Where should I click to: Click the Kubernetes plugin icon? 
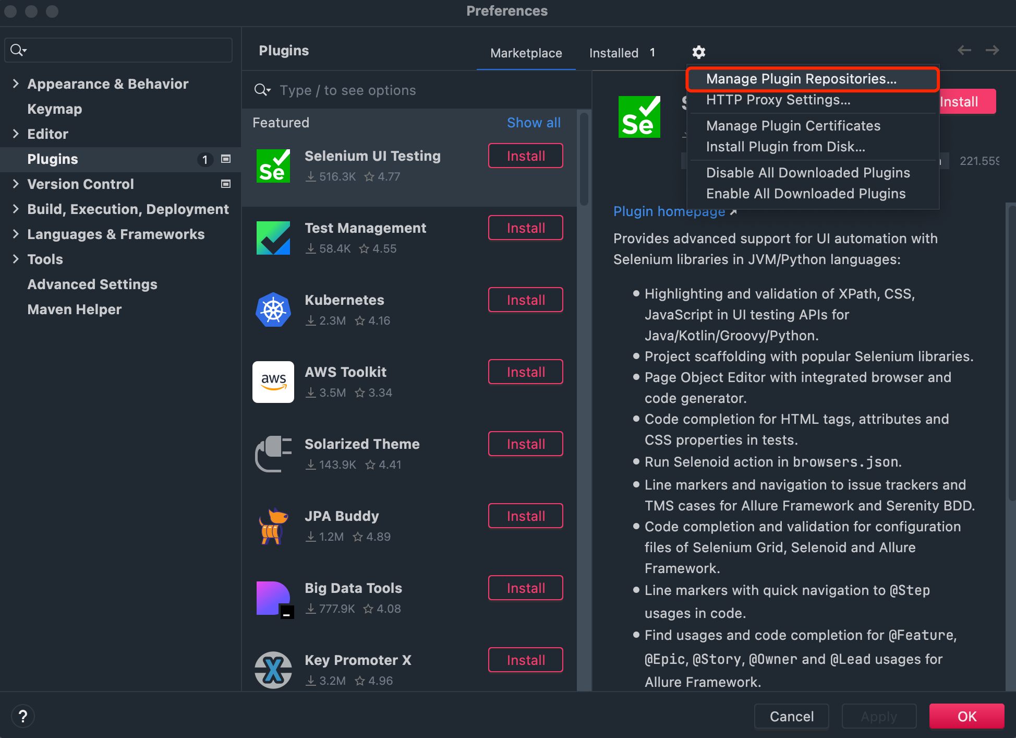point(273,310)
